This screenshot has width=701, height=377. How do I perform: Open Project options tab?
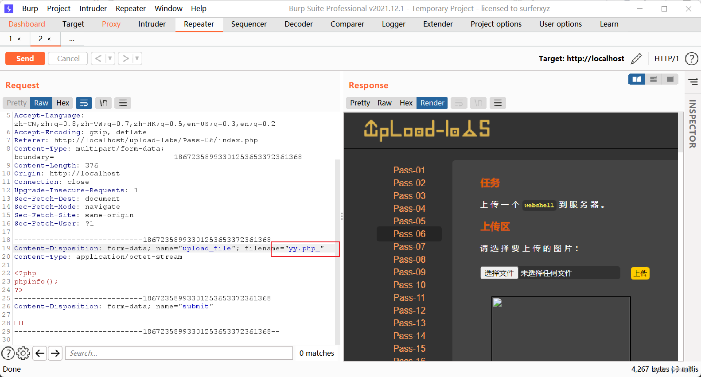(x=496, y=24)
